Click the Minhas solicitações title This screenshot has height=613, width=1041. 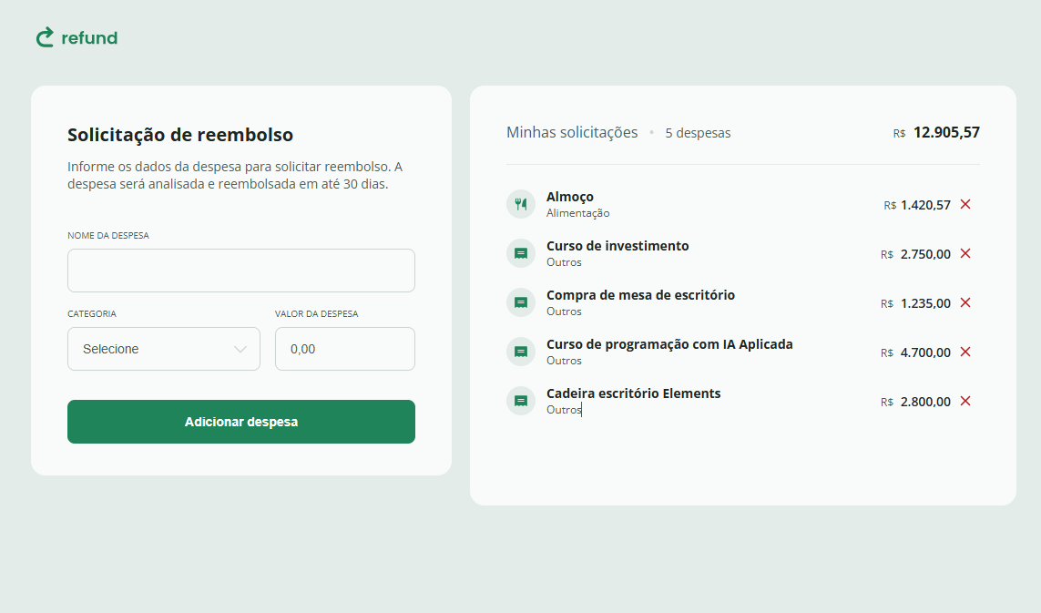click(x=572, y=132)
